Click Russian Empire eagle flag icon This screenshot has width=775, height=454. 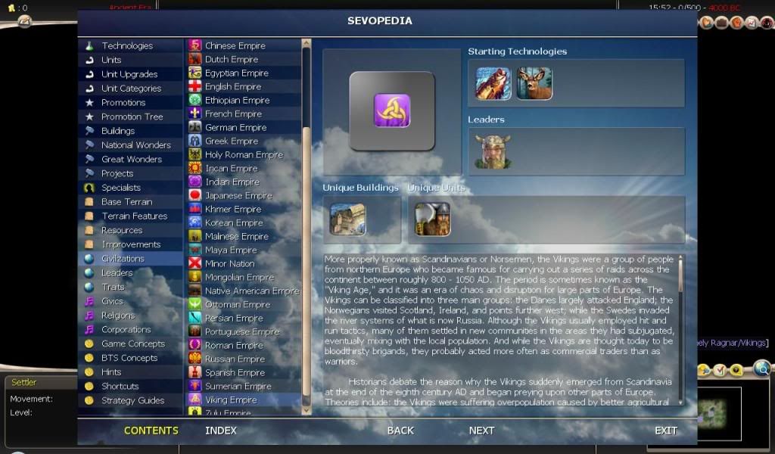(x=195, y=359)
